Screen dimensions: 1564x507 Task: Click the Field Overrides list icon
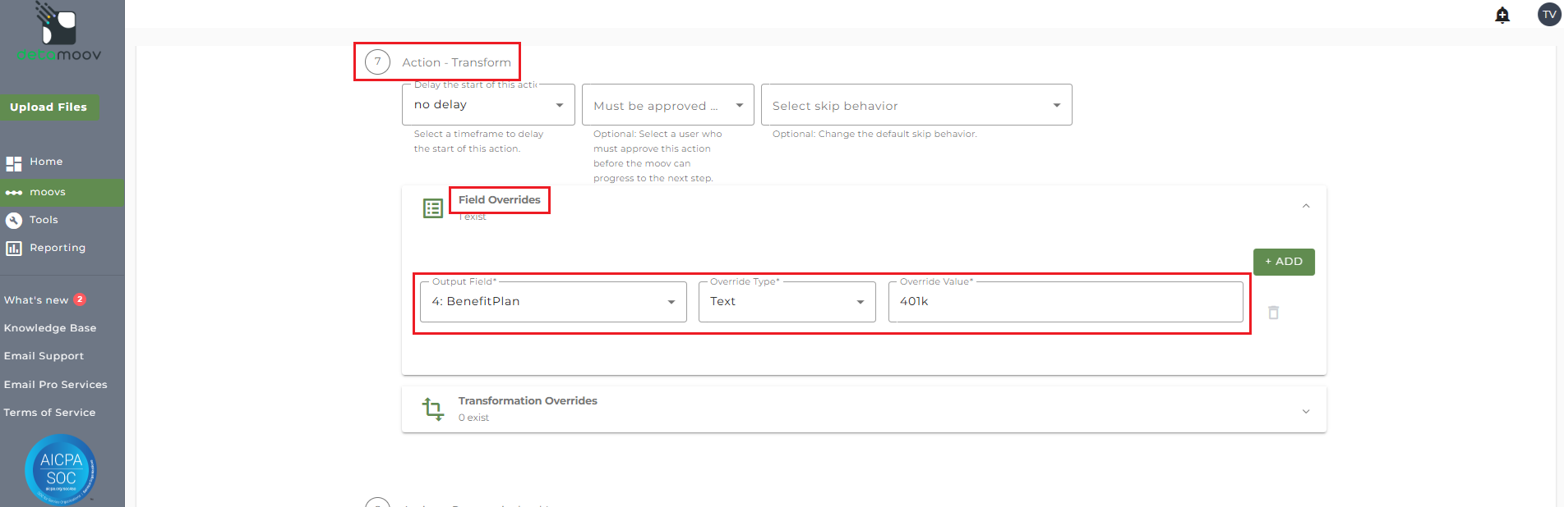click(x=432, y=208)
